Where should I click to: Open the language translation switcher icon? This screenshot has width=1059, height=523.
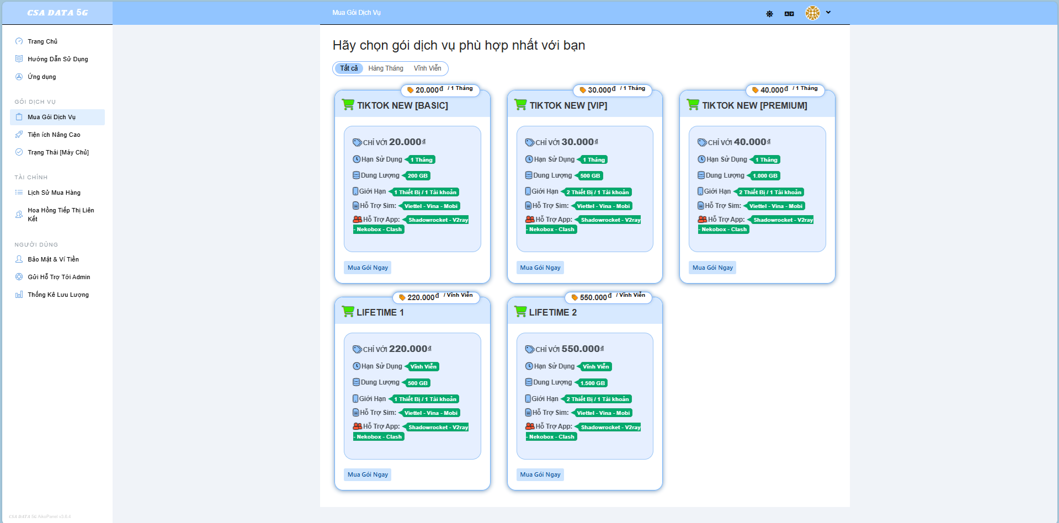(789, 14)
